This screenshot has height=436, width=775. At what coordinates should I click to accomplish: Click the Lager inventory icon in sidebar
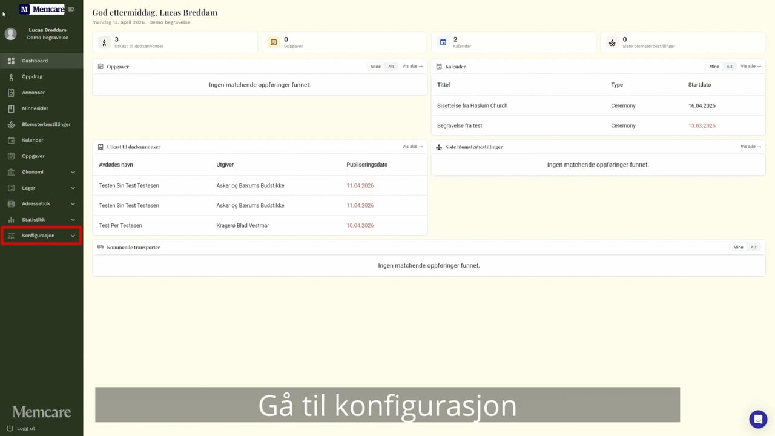tap(11, 188)
